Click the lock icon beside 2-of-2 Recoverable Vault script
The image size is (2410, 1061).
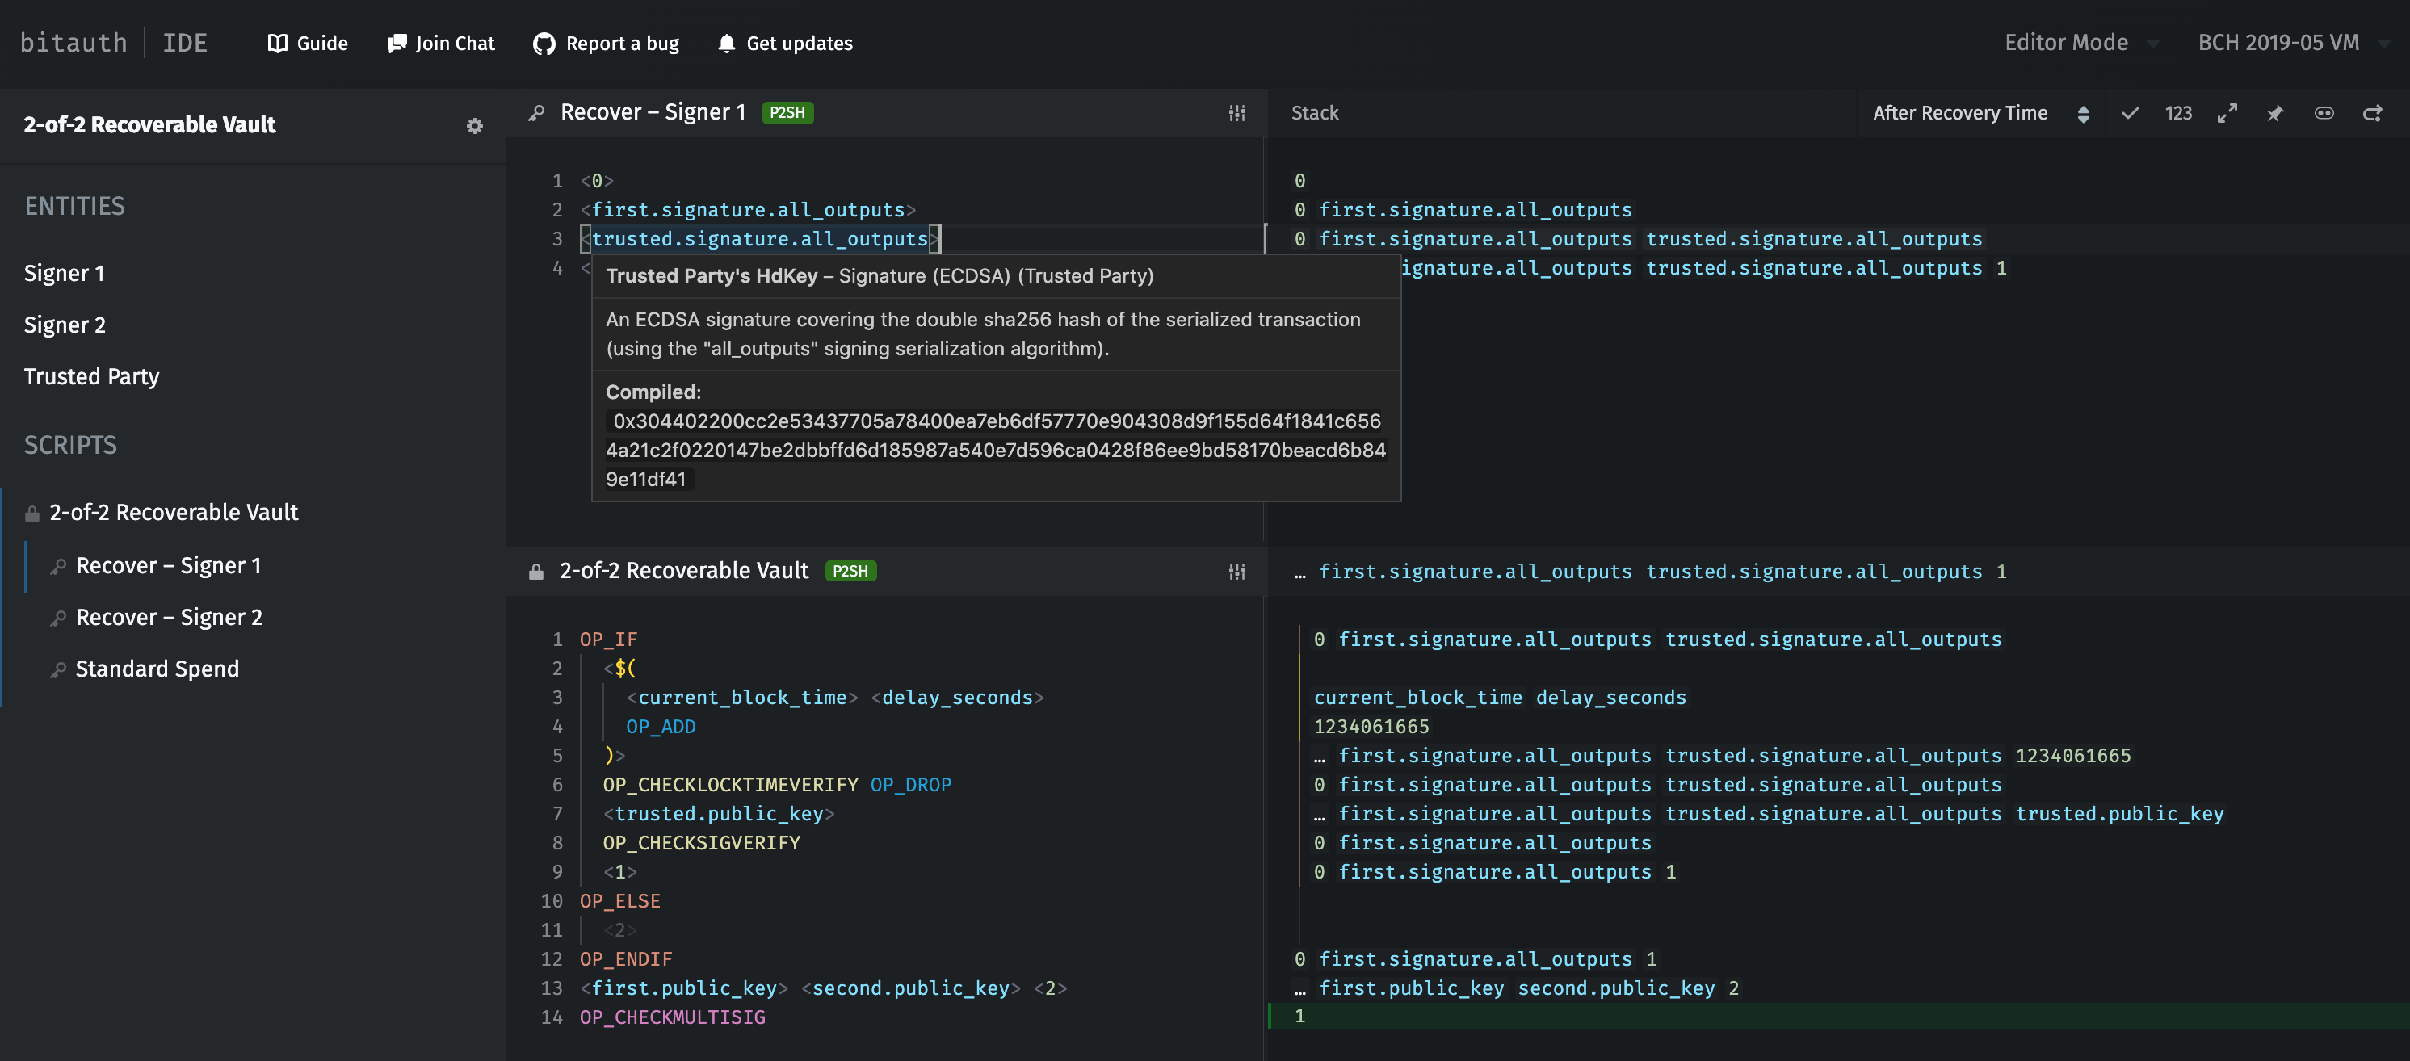(535, 571)
